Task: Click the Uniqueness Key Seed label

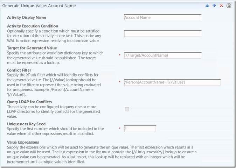Action: pos(27,124)
